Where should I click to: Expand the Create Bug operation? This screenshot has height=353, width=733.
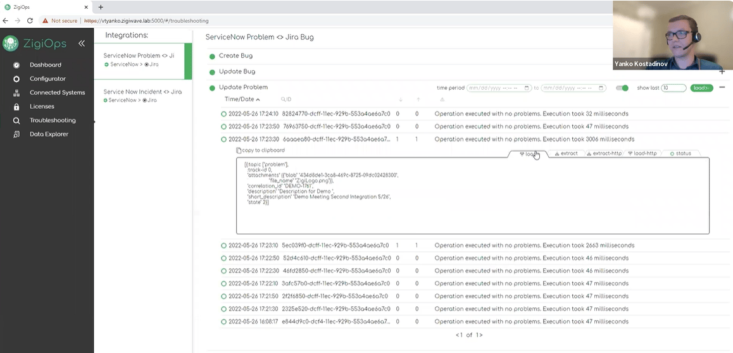tap(235, 56)
